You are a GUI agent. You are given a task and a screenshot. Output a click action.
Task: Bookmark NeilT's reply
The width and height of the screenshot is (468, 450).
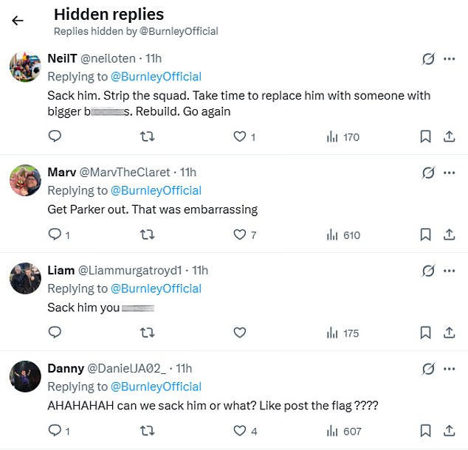click(x=425, y=136)
